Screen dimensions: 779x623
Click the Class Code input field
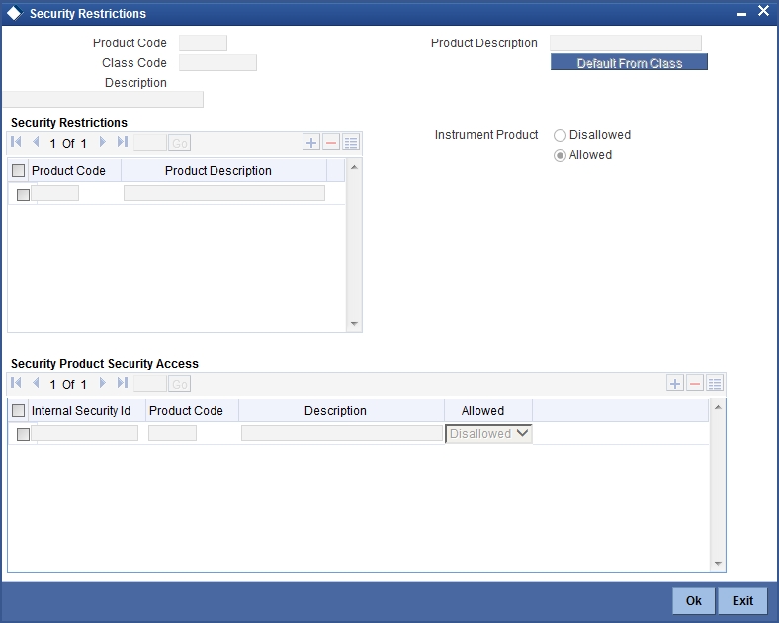click(x=218, y=63)
